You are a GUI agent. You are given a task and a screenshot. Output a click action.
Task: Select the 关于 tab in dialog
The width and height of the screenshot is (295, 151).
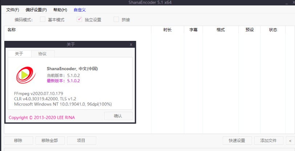(19, 54)
